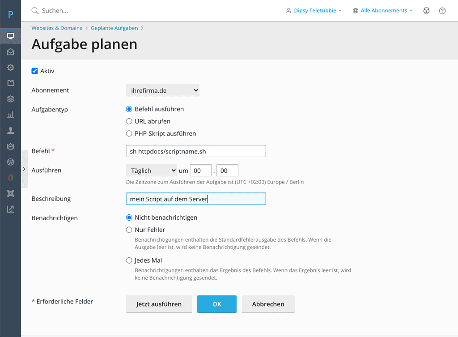
Task: Open the Täglich frequency dropdown
Action: (x=152, y=171)
